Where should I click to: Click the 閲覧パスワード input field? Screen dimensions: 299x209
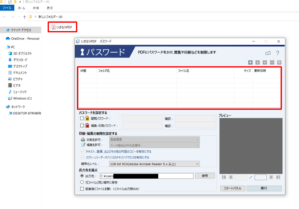pyautogui.click(x=142, y=118)
